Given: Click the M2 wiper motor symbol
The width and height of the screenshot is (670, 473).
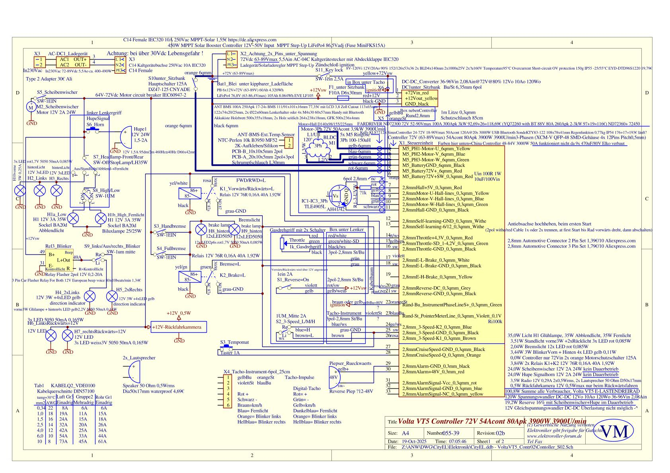Looking at the screenshot, I should [x=31, y=107].
